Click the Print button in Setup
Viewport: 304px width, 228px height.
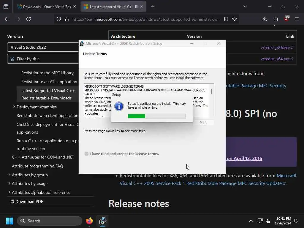pyautogui.click(x=203, y=123)
